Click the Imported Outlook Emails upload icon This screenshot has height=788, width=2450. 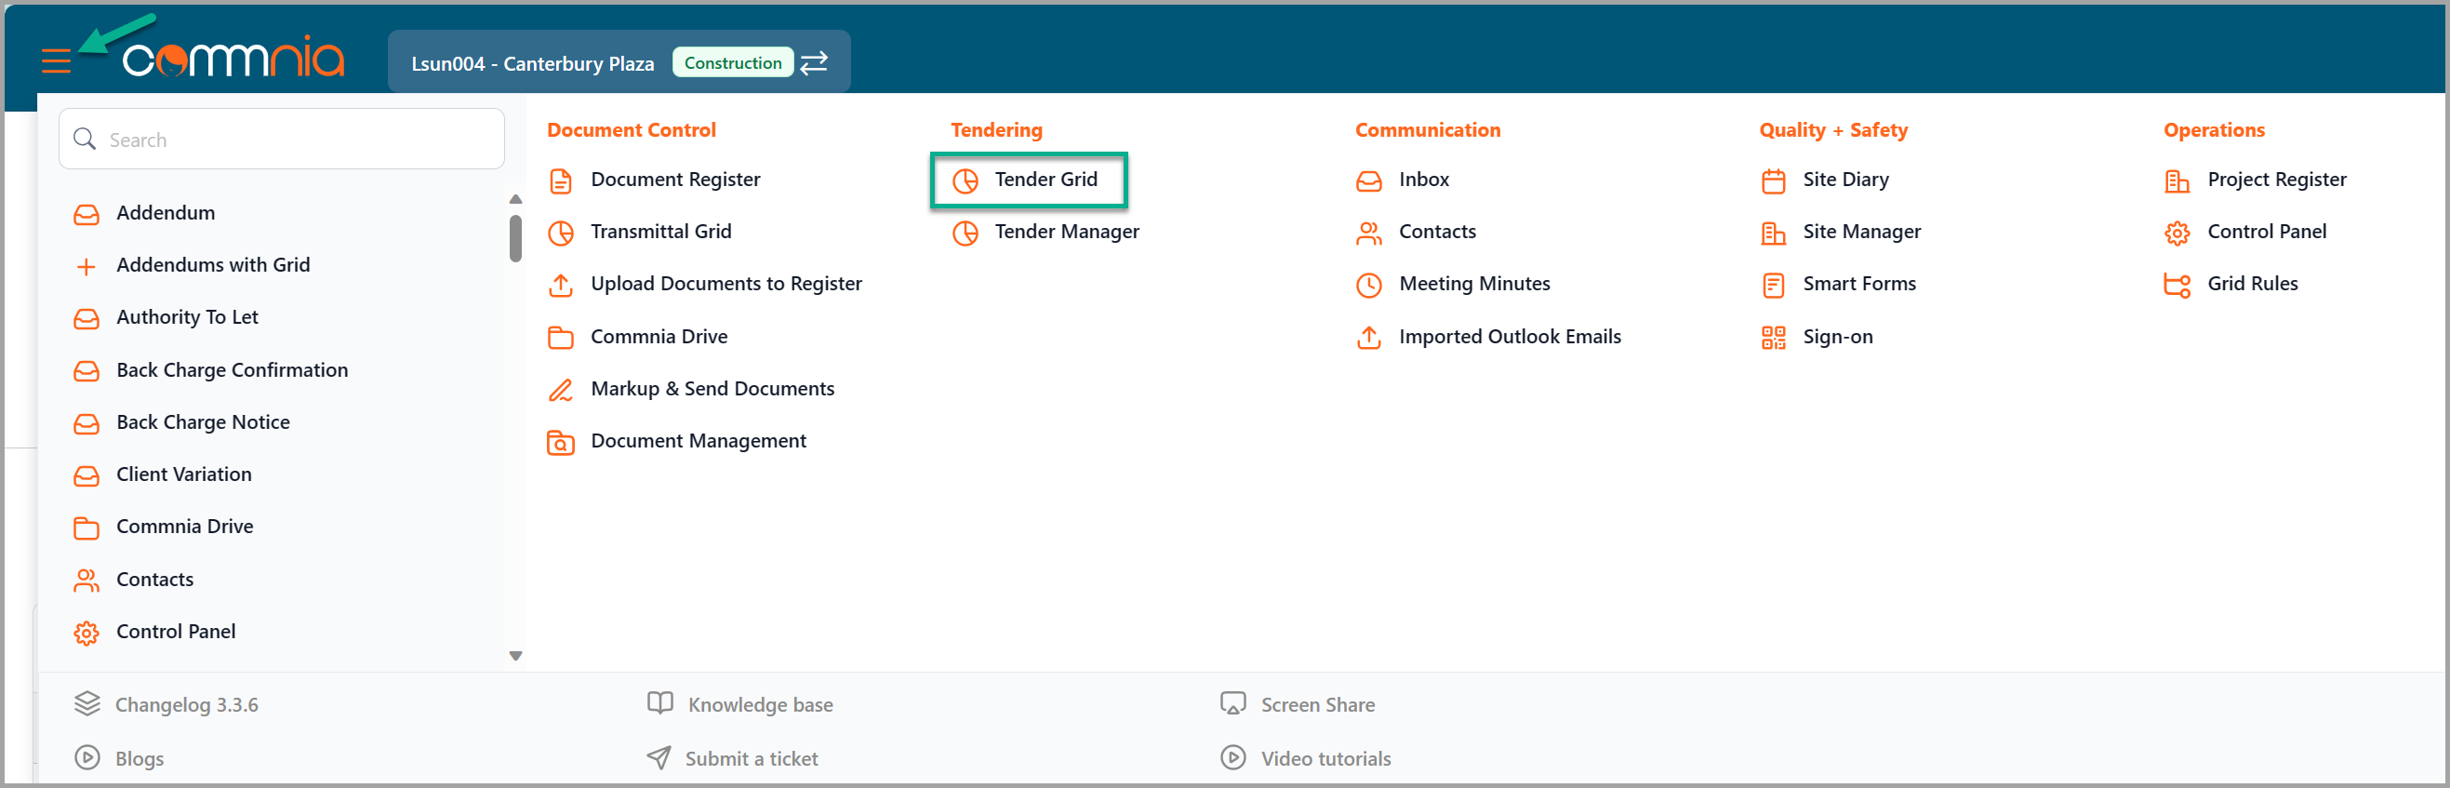pos(1368,338)
